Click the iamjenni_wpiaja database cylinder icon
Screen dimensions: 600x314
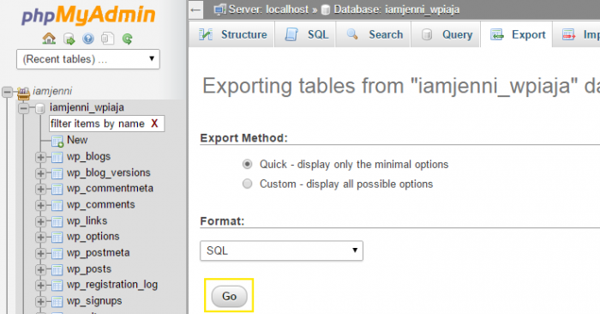pyautogui.click(x=40, y=108)
